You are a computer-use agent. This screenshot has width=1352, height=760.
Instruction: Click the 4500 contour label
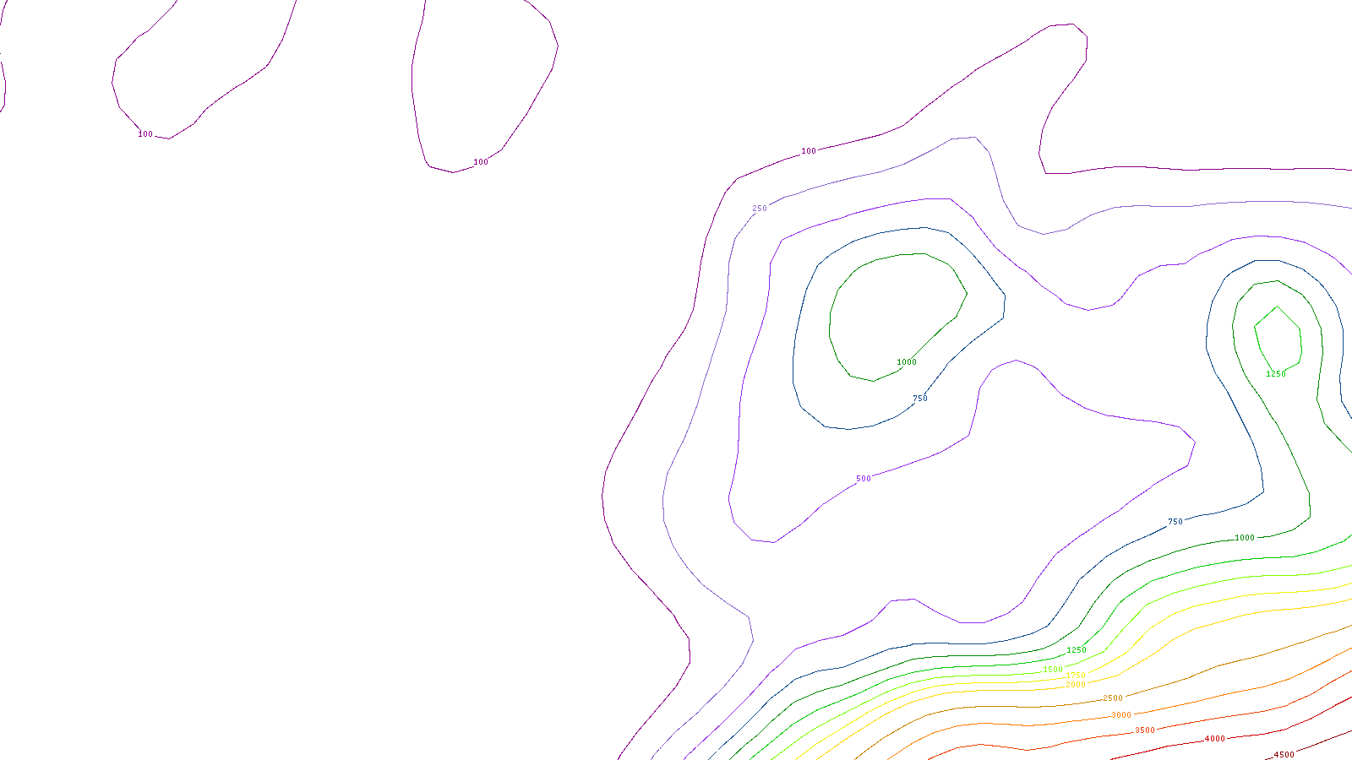1284,755
